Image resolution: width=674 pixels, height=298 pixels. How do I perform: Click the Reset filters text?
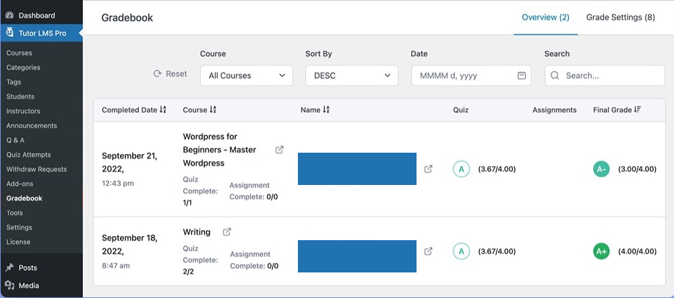coord(177,74)
